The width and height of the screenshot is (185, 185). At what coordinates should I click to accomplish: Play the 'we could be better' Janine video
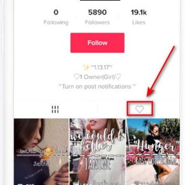[x=97, y=152]
